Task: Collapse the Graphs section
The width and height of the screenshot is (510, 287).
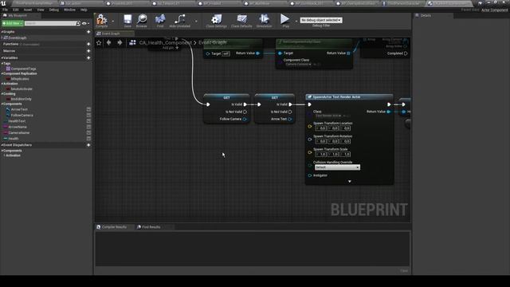Action: [x=2, y=32]
